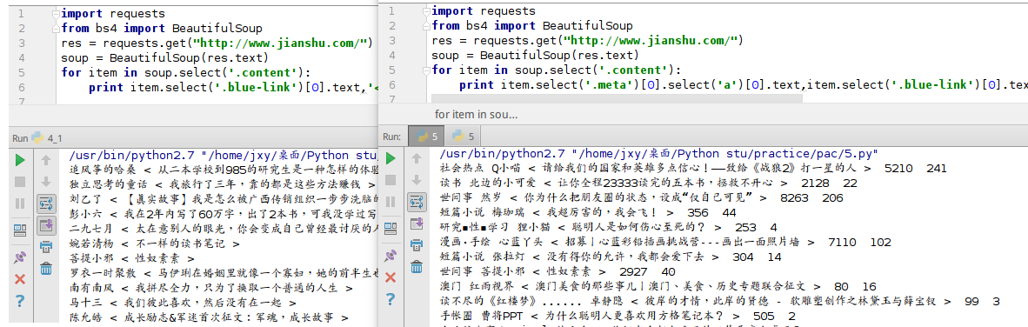Open help in right Run panel
Screen dimensions: 1028x327
[391, 299]
